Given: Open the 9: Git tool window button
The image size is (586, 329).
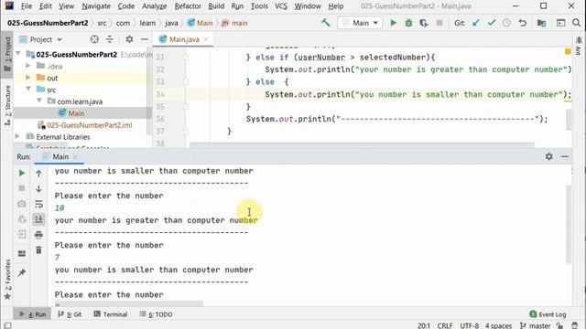Looking at the screenshot, I should point(70,314).
